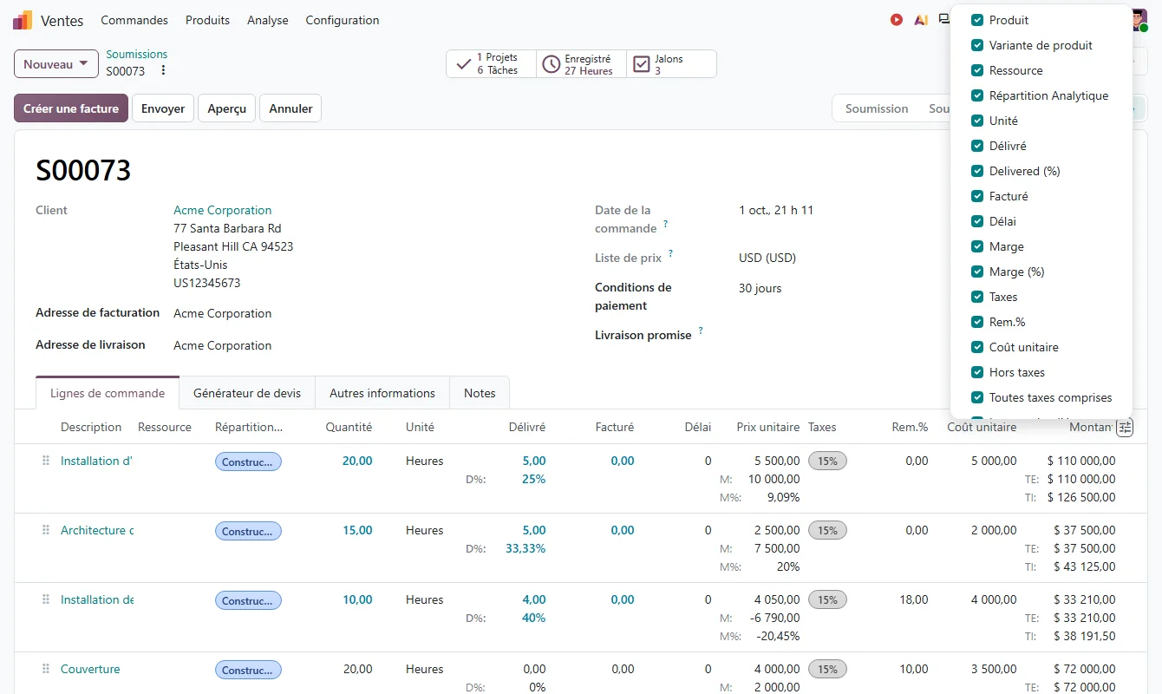
Task: Disable the Marge (%) column checkbox
Action: click(x=977, y=272)
